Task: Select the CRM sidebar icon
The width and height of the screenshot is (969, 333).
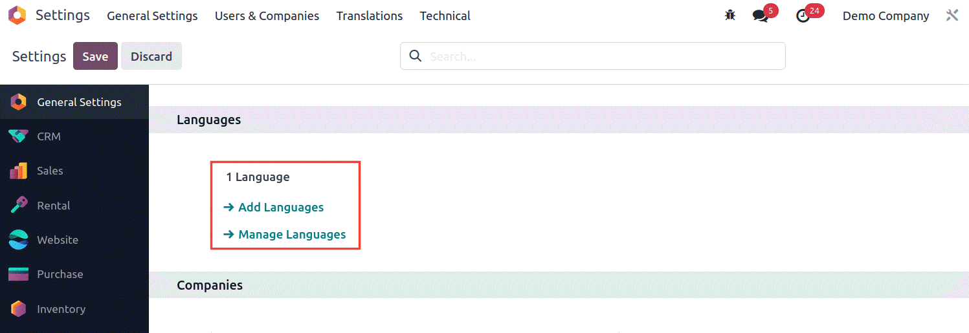Action: click(18, 136)
